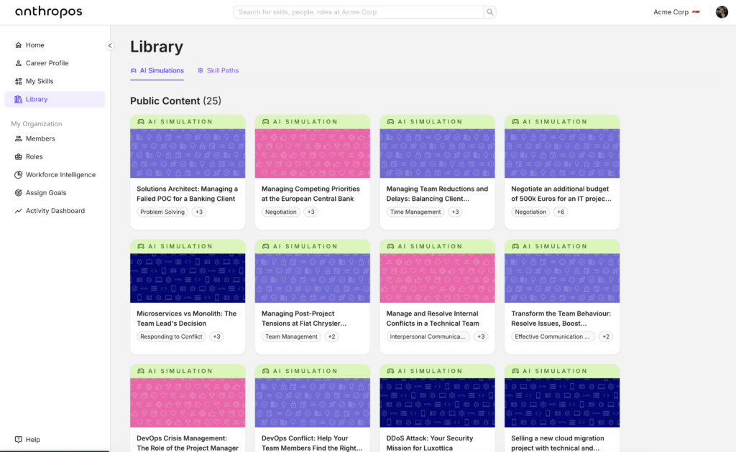Open Career Profile from the sidebar
Image resolution: width=736 pixels, height=452 pixels.
tap(47, 63)
